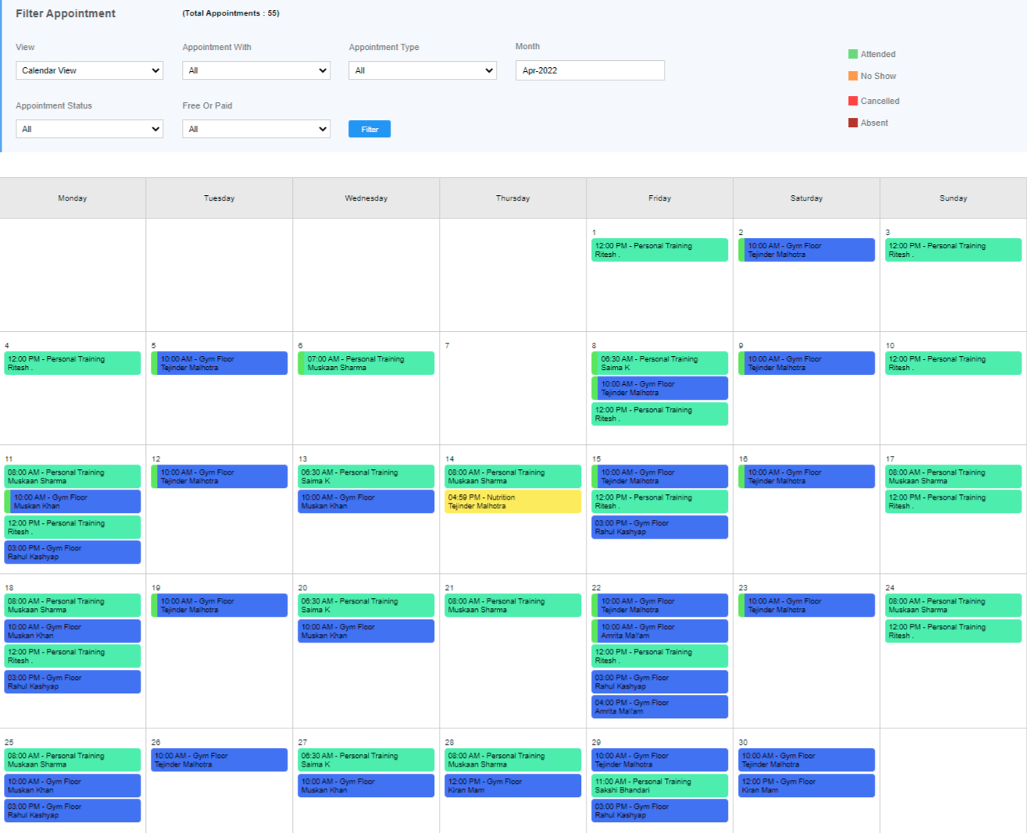Screen dimensions: 1027x833
Task: Open April 4 Personal Training with Ritesh
Action: pyautogui.click(x=73, y=363)
